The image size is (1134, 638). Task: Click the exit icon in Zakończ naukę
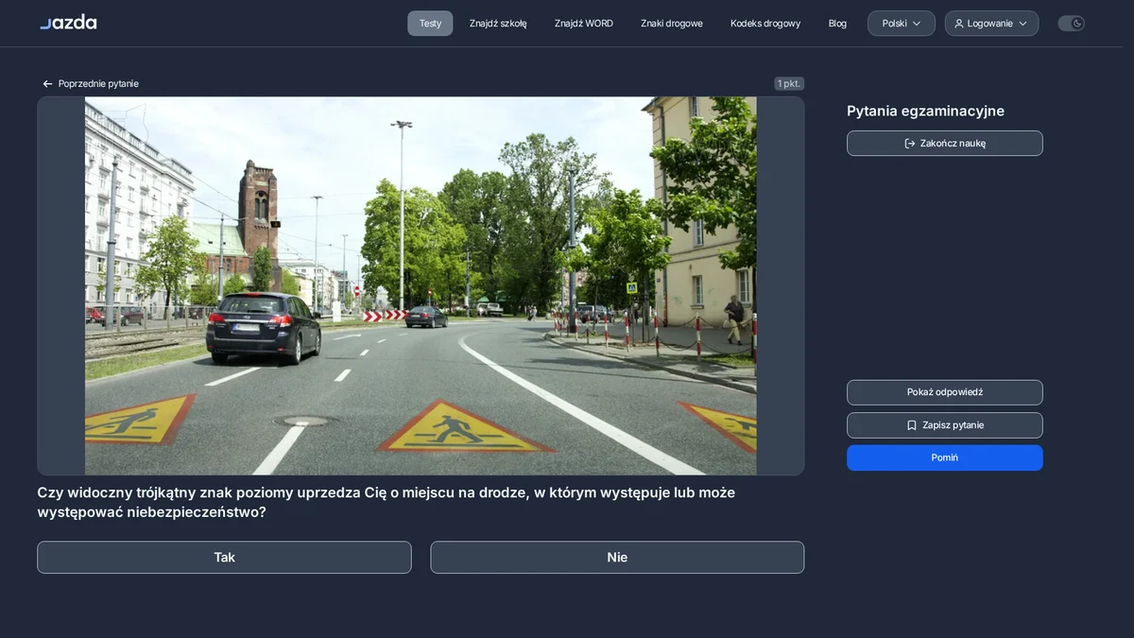pos(910,144)
